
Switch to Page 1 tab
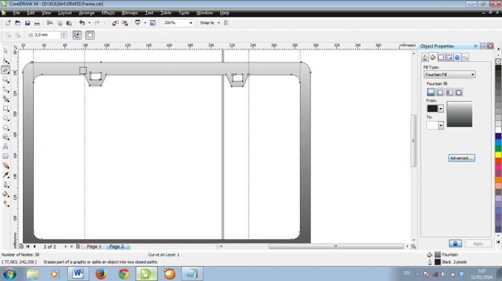tap(94, 247)
